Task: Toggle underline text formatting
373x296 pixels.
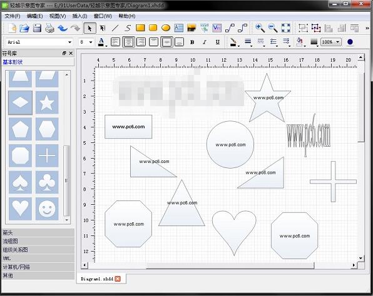Action: 217,42
